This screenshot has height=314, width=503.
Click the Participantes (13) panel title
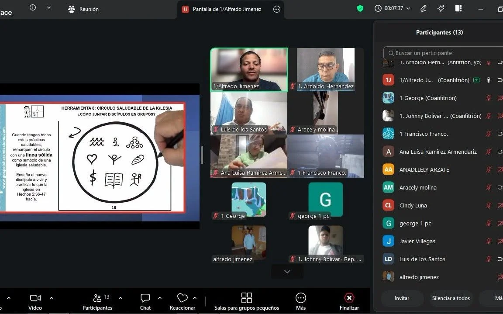tap(439, 32)
